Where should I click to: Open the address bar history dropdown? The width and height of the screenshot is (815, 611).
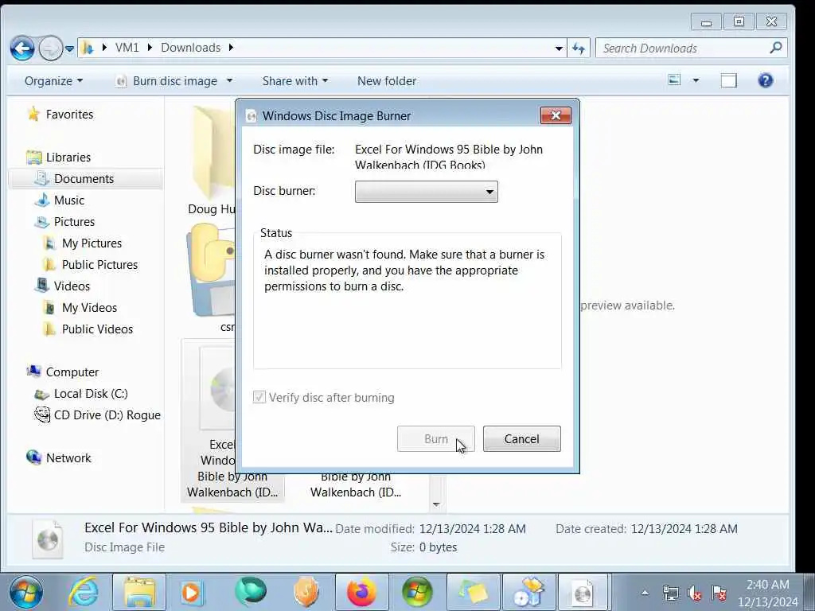559,49
